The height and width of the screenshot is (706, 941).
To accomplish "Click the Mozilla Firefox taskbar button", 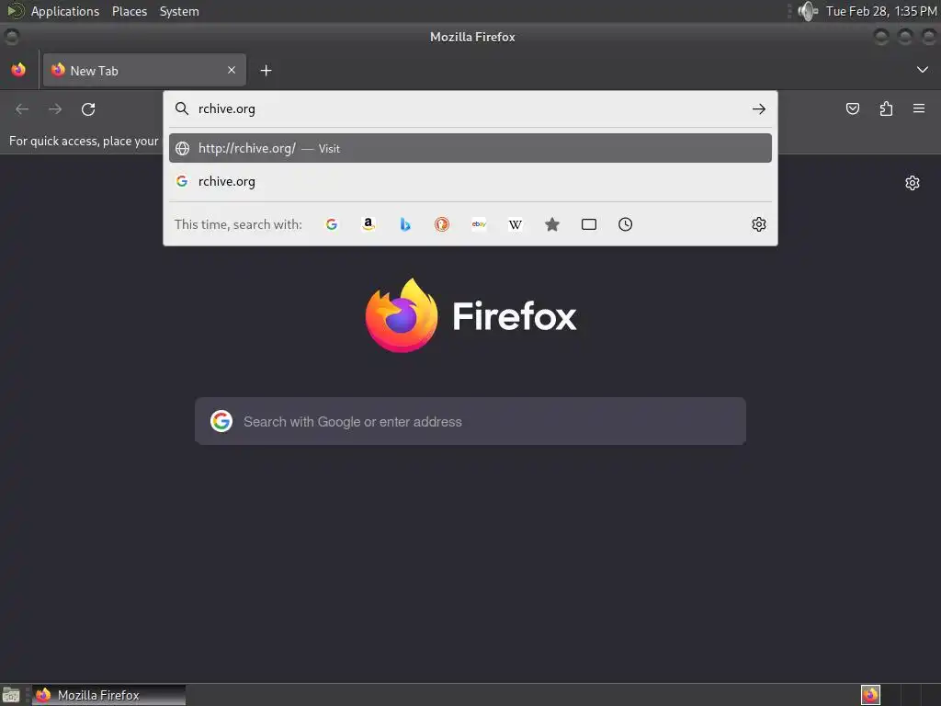I will [108, 695].
